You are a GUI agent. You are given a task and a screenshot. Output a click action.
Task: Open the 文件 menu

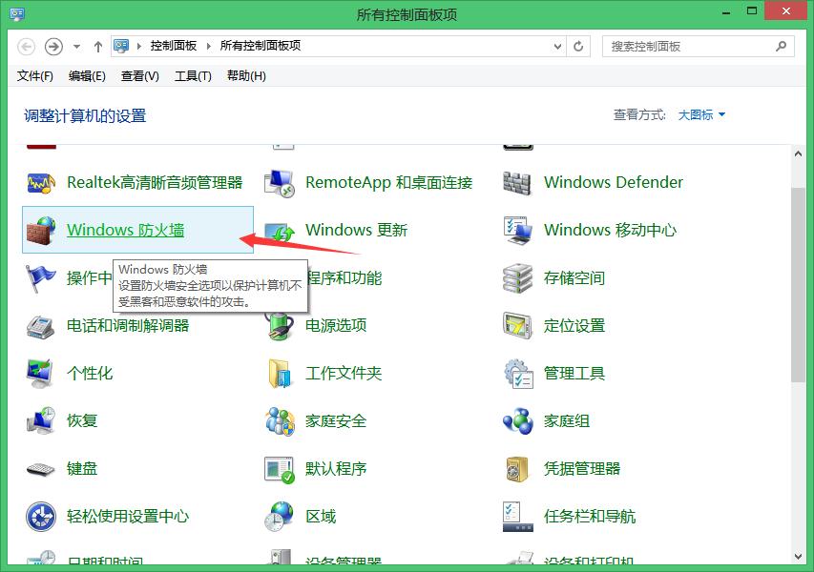pos(34,75)
